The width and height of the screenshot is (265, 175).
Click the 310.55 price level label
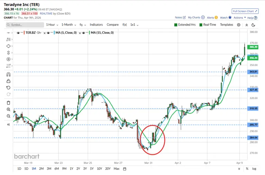[x=253, y=108]
